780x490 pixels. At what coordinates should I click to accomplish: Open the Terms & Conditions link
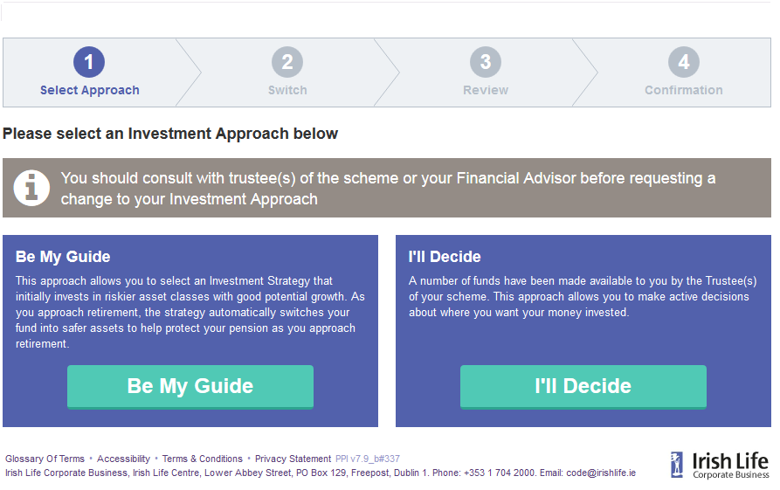click(x=203, y=459)
